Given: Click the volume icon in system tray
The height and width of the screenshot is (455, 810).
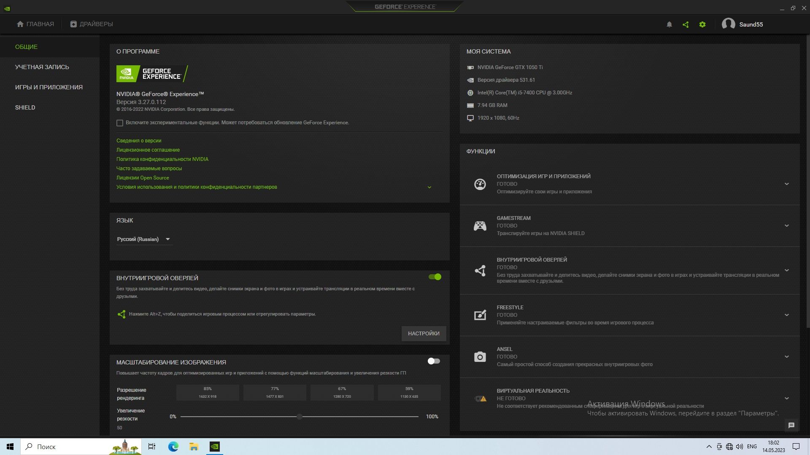Looking at the screenshot, I should pyautogui.click(x=740, y=447).
